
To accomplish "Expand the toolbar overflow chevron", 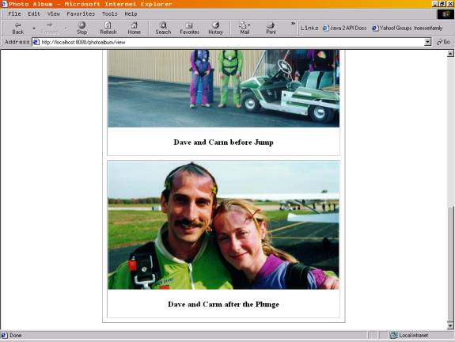I will [293, 24].
